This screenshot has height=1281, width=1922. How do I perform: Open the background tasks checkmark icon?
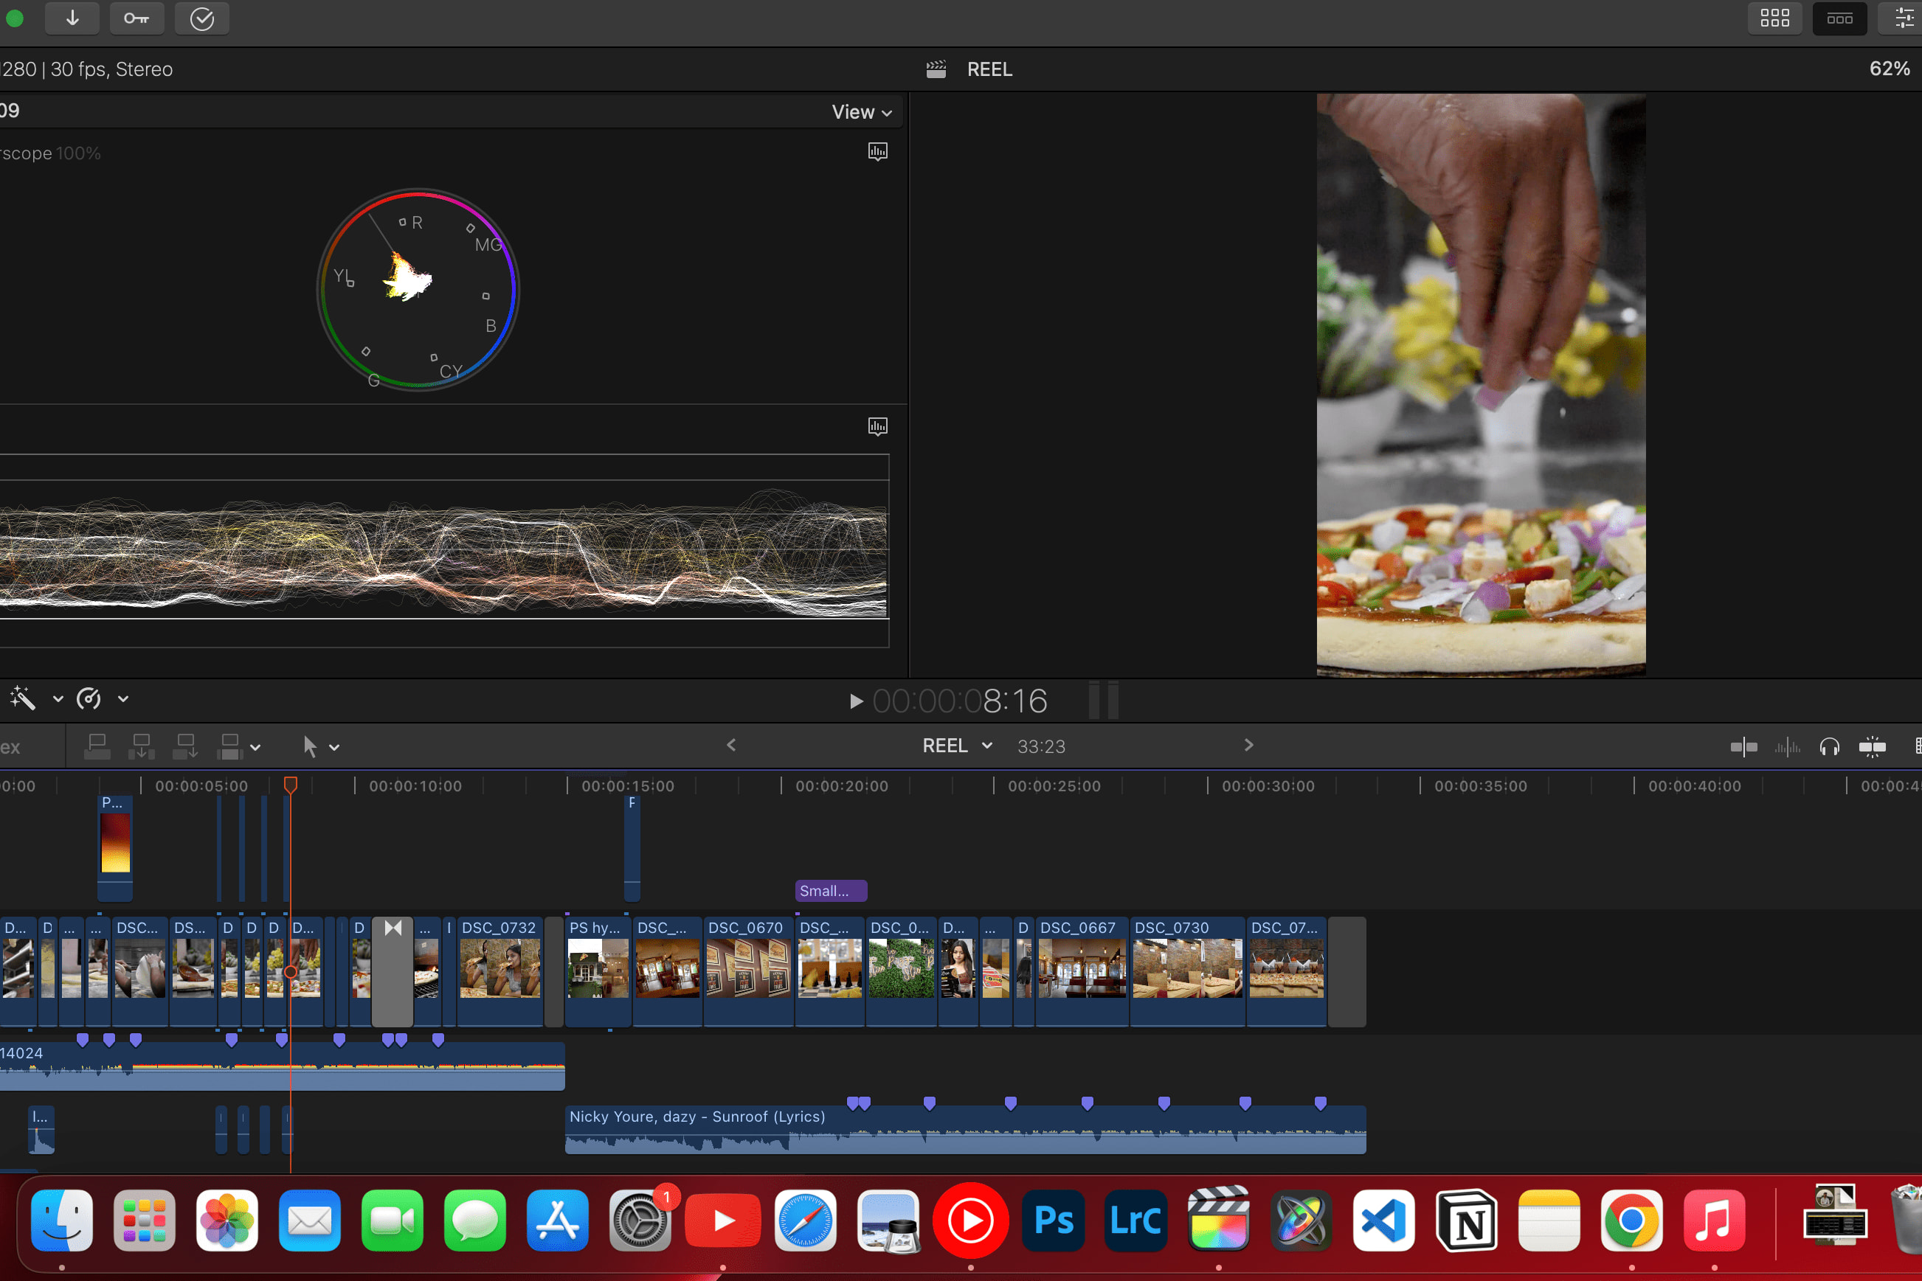(x=201, y=18)
